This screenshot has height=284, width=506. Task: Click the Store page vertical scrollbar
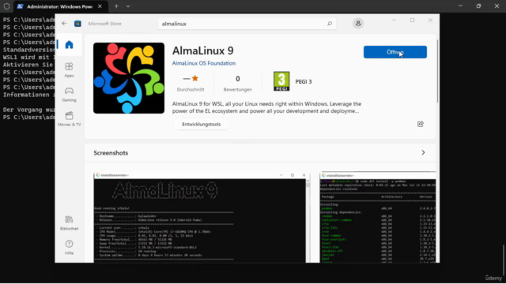point(437,71)
